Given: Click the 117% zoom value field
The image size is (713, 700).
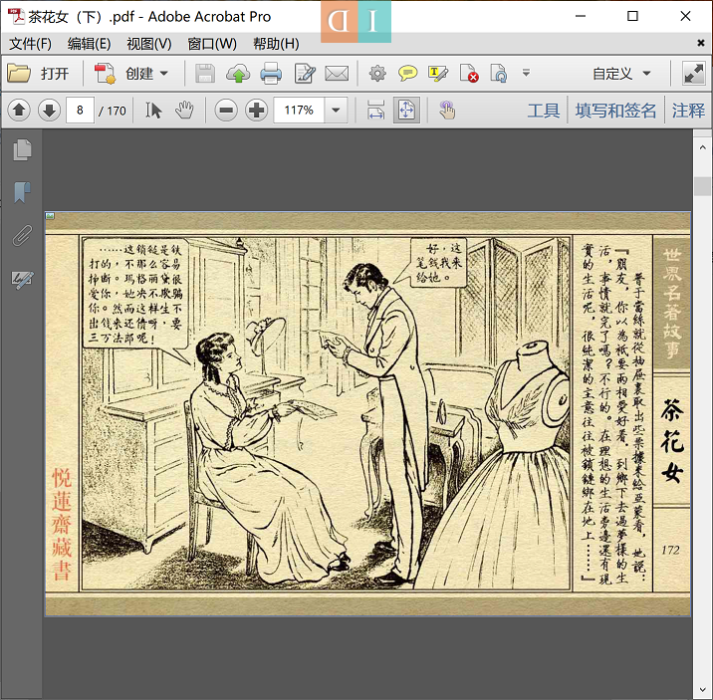Looking at the screenshot, I should [x=299, y=110].
